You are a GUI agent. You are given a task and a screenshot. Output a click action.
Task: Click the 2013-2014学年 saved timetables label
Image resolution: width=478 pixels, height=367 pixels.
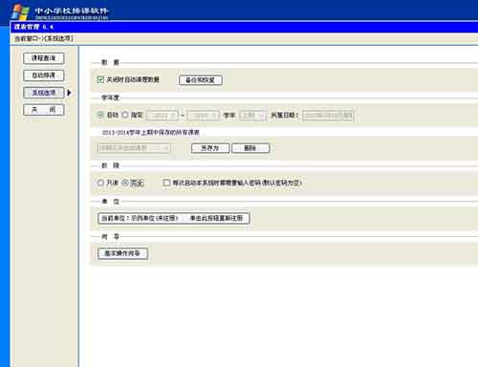click(x=151, y=133)
